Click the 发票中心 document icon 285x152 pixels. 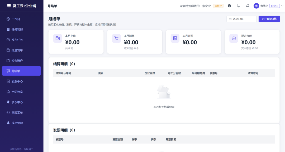8,81
